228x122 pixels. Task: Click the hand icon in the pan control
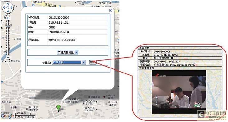[x=8, y=7]
